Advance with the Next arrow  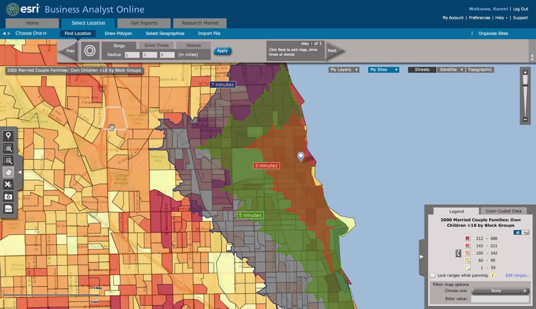pos(334,51)
